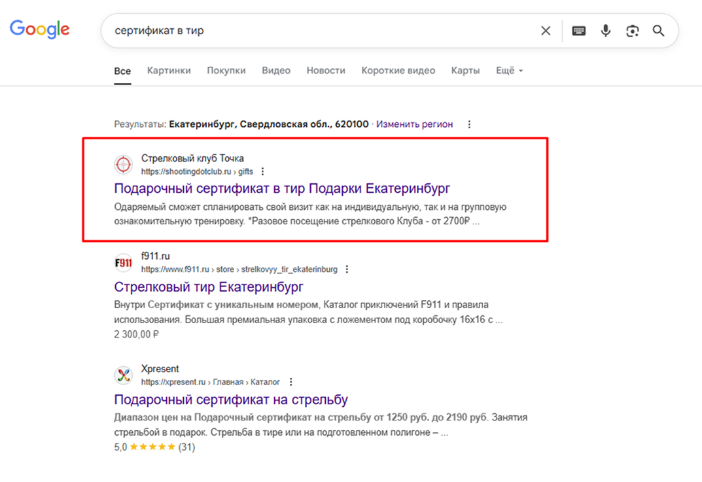Clear the search query with X icon
The image size is (702, 482).
click(x=546, y=31)
